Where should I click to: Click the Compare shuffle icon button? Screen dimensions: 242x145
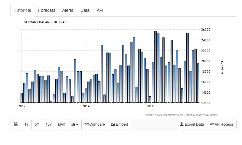pos(94,124)
